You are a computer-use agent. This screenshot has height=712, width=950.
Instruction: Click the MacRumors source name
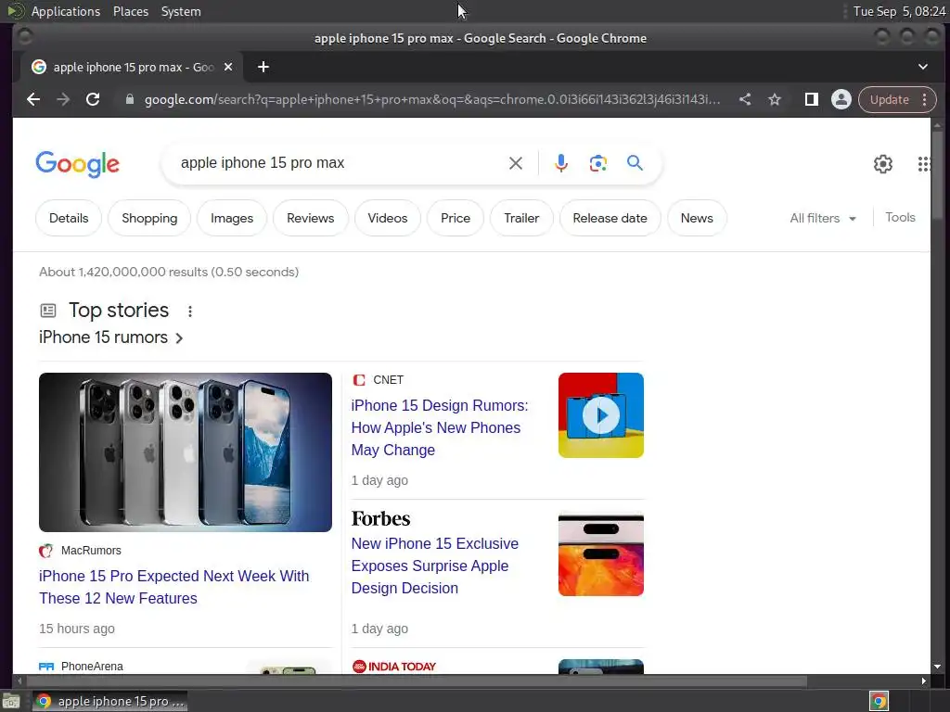click(91, 551)
